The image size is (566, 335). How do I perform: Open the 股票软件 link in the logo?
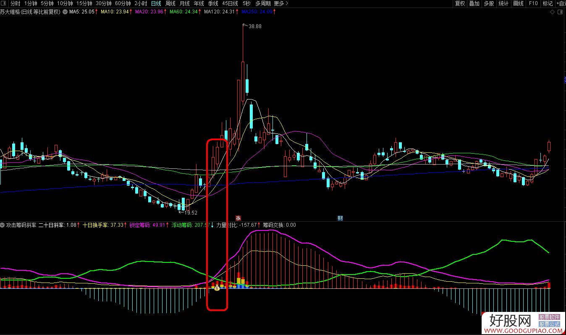click(x=550, y=317)
